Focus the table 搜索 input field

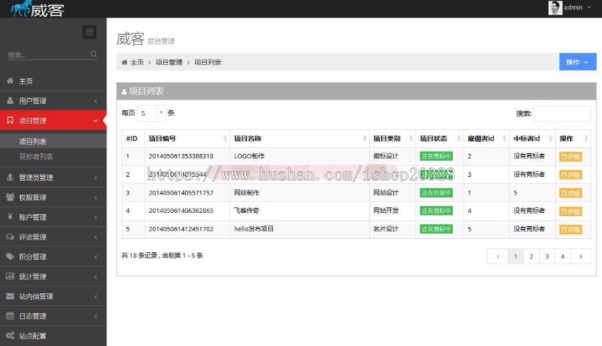pos(562,114)
